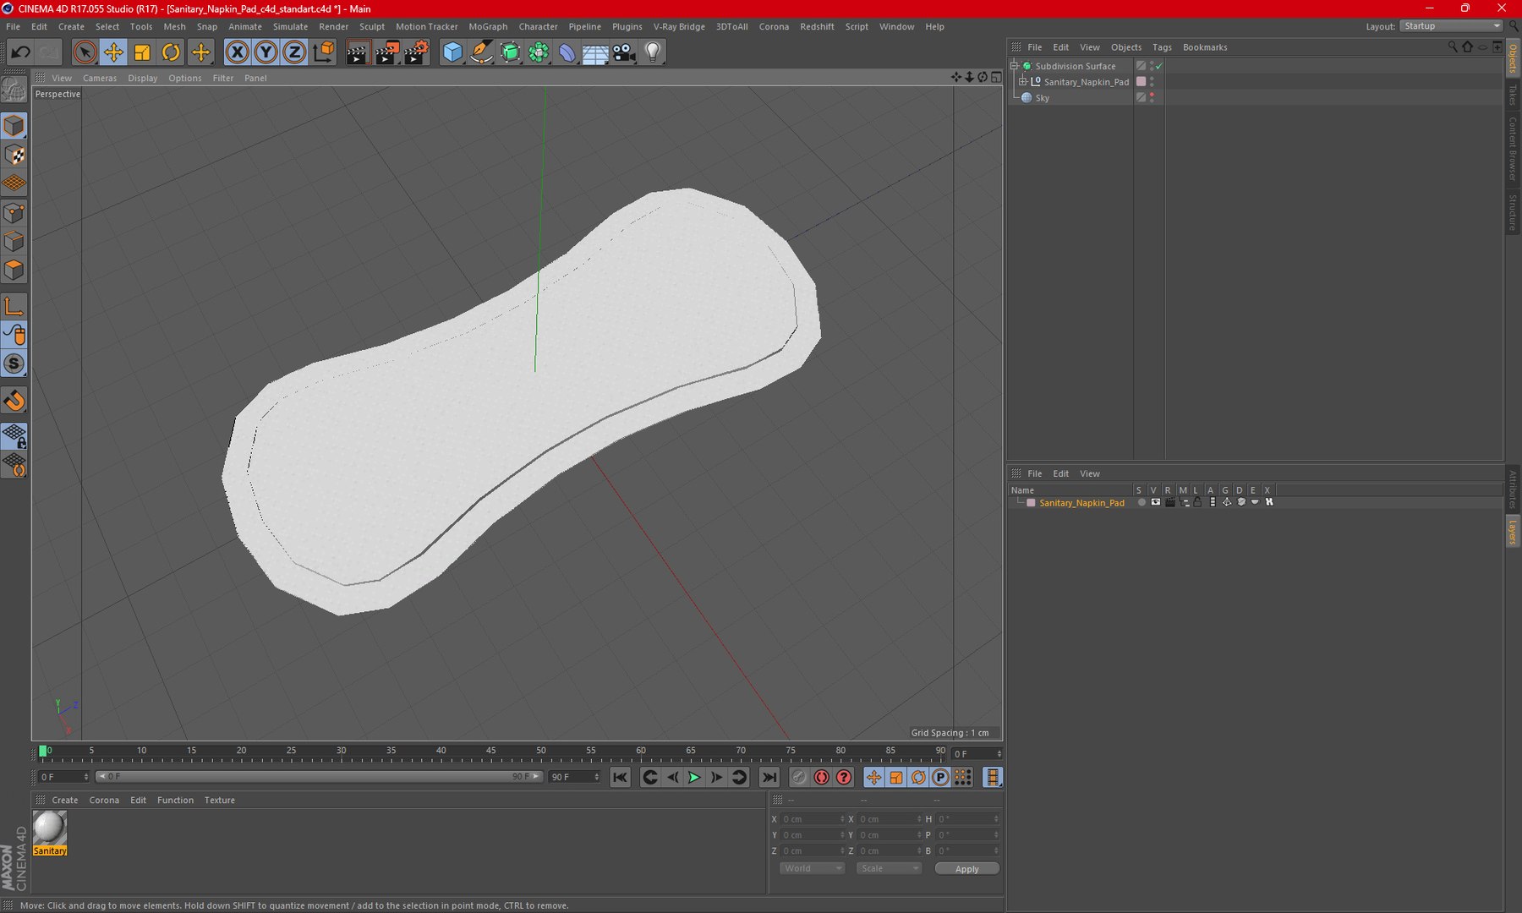
Task: Toggle X axis lock
Action: tap(238, 52)
